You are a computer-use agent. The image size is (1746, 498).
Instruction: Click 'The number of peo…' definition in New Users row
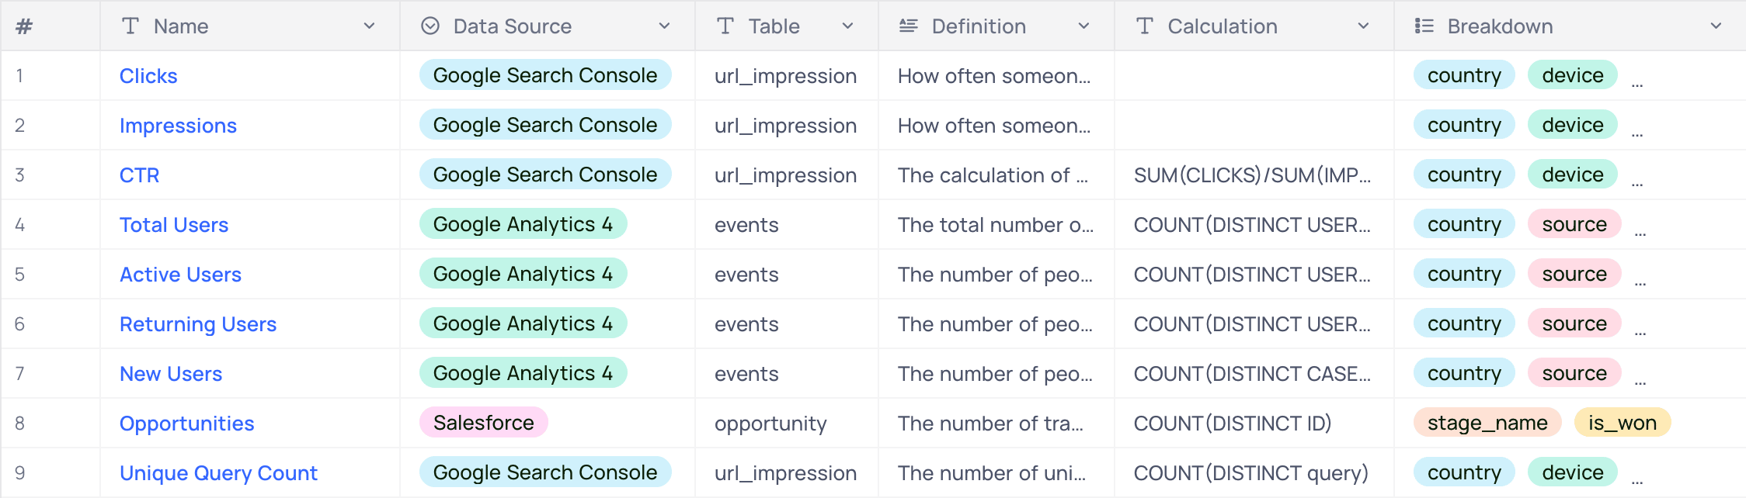996,374
